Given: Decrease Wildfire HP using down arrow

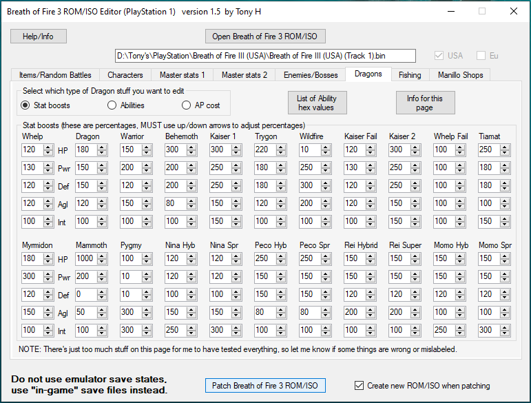Looking at the screenshot, I should click(326, 153).
